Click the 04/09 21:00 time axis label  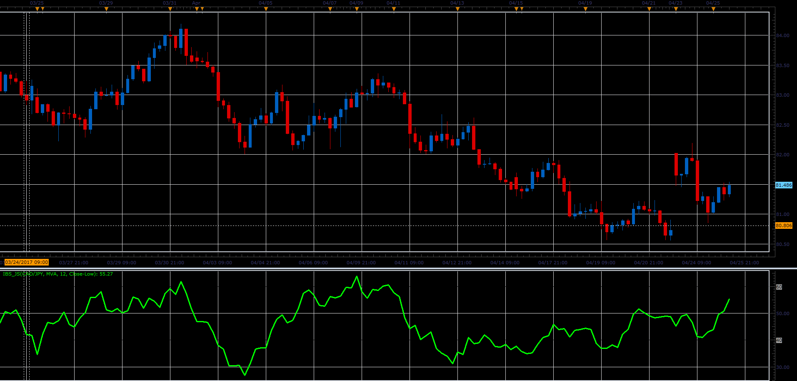pyautogui.click(x=361, y=263)
